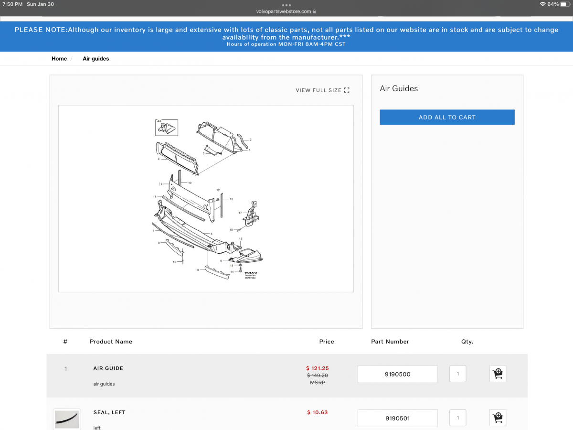Viewport: 573px width, 430px height.
Task: Tap the three-dot multitasking icon at top
Action: (286, 5)
